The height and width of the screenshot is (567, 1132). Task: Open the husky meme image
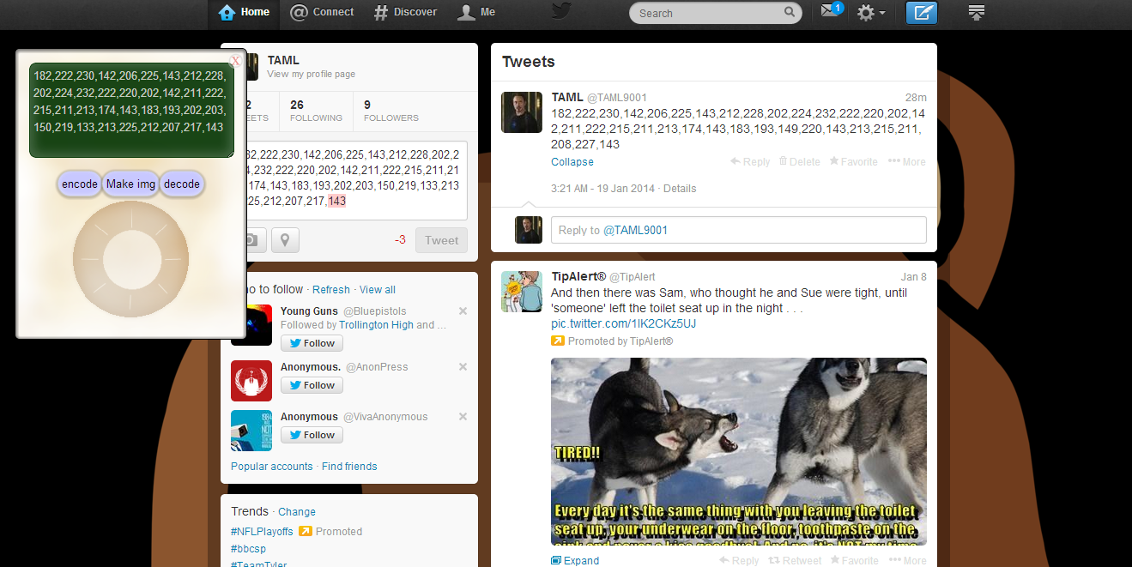point(739,451)
